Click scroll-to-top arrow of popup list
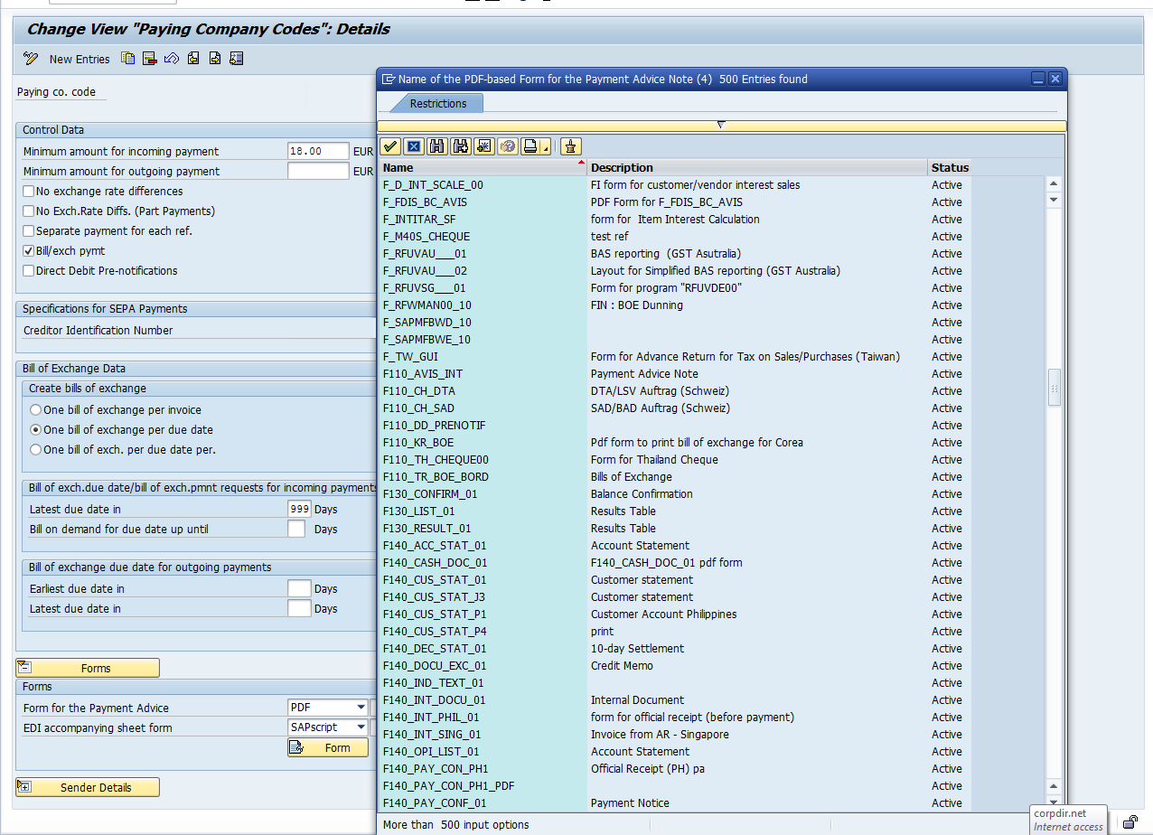Screen dimensions: 1153x835 (1054, 183)
